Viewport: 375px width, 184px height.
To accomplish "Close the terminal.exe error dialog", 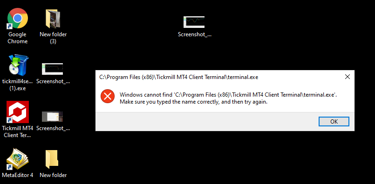I will click(x=347, y=77).
